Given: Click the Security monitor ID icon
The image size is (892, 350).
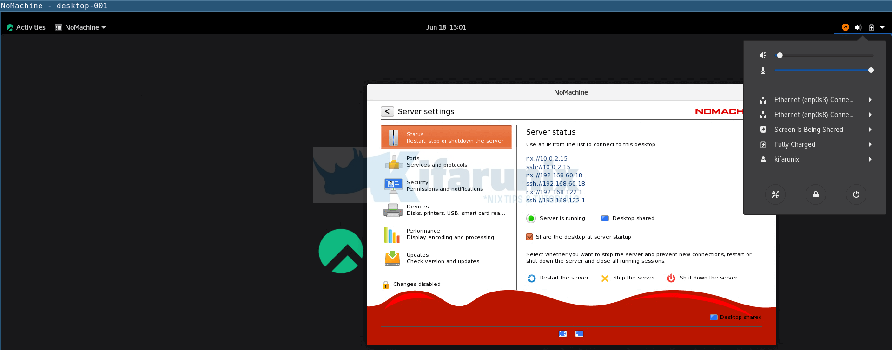Looking at the screenshot, I should pos(393,186).
